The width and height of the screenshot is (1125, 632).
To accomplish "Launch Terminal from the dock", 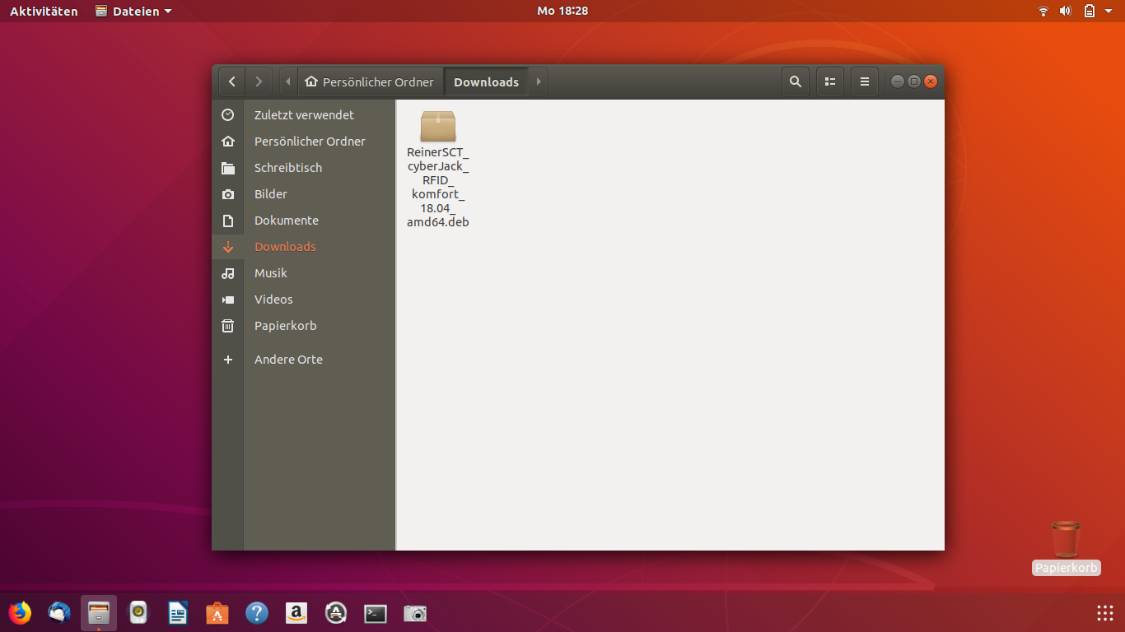I will pyautogui.click(x=376, y=613).
